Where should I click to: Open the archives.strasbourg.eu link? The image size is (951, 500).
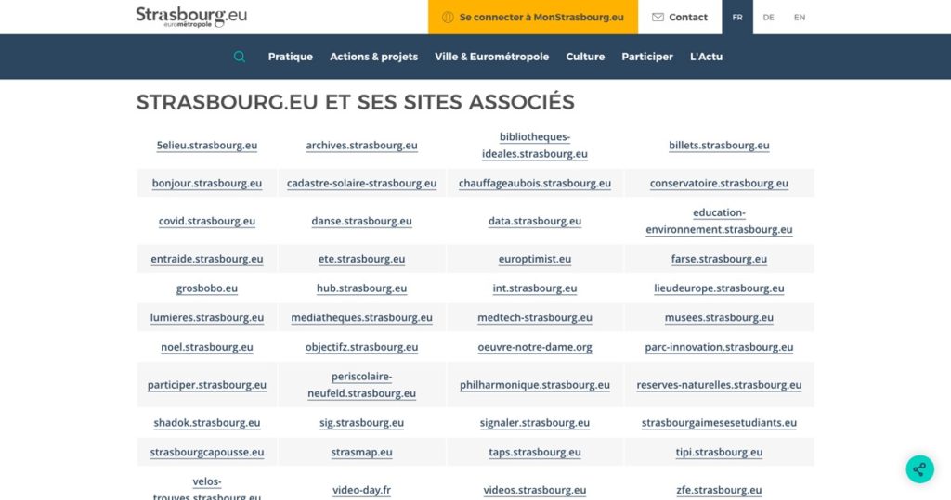coord(361,146)
